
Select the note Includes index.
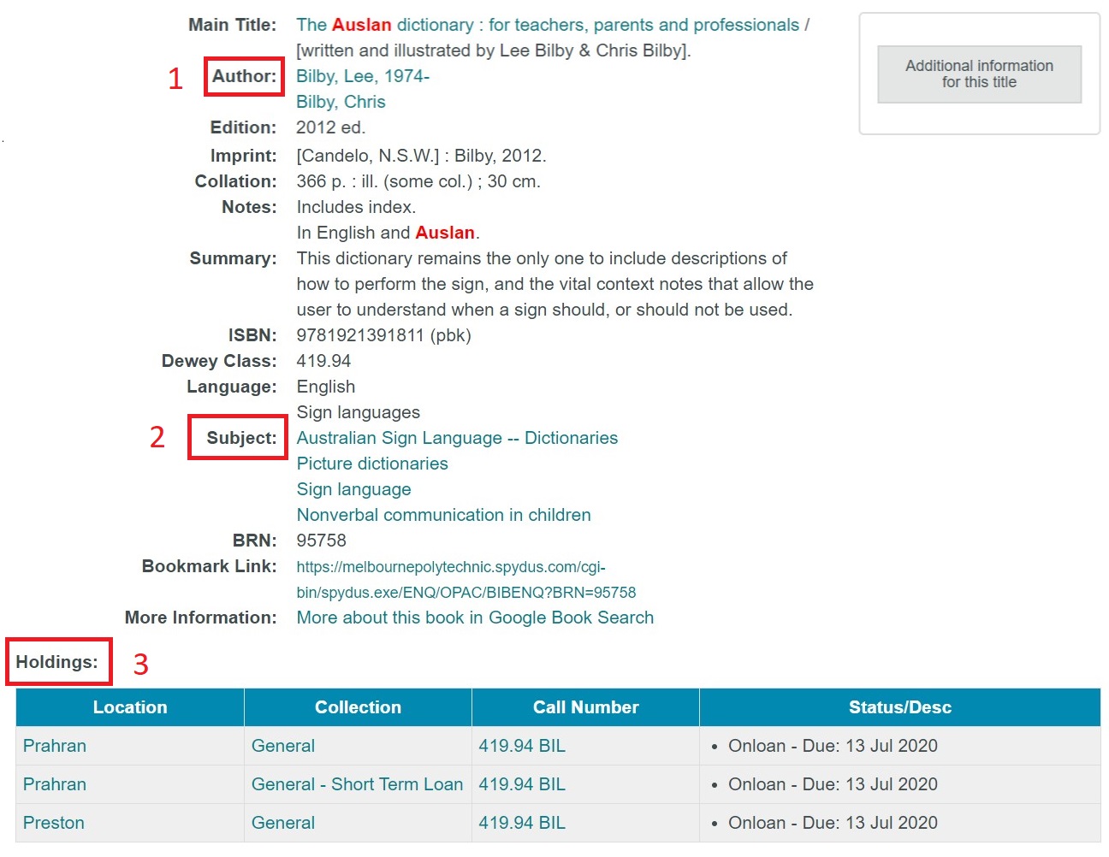point(356,207)
